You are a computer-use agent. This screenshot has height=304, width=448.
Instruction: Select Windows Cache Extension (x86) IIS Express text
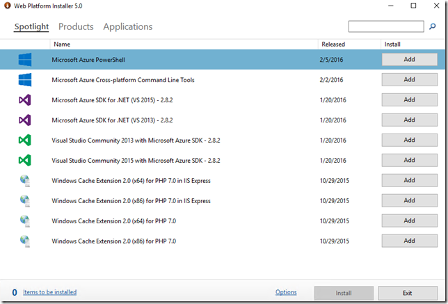tap(131, 201)
